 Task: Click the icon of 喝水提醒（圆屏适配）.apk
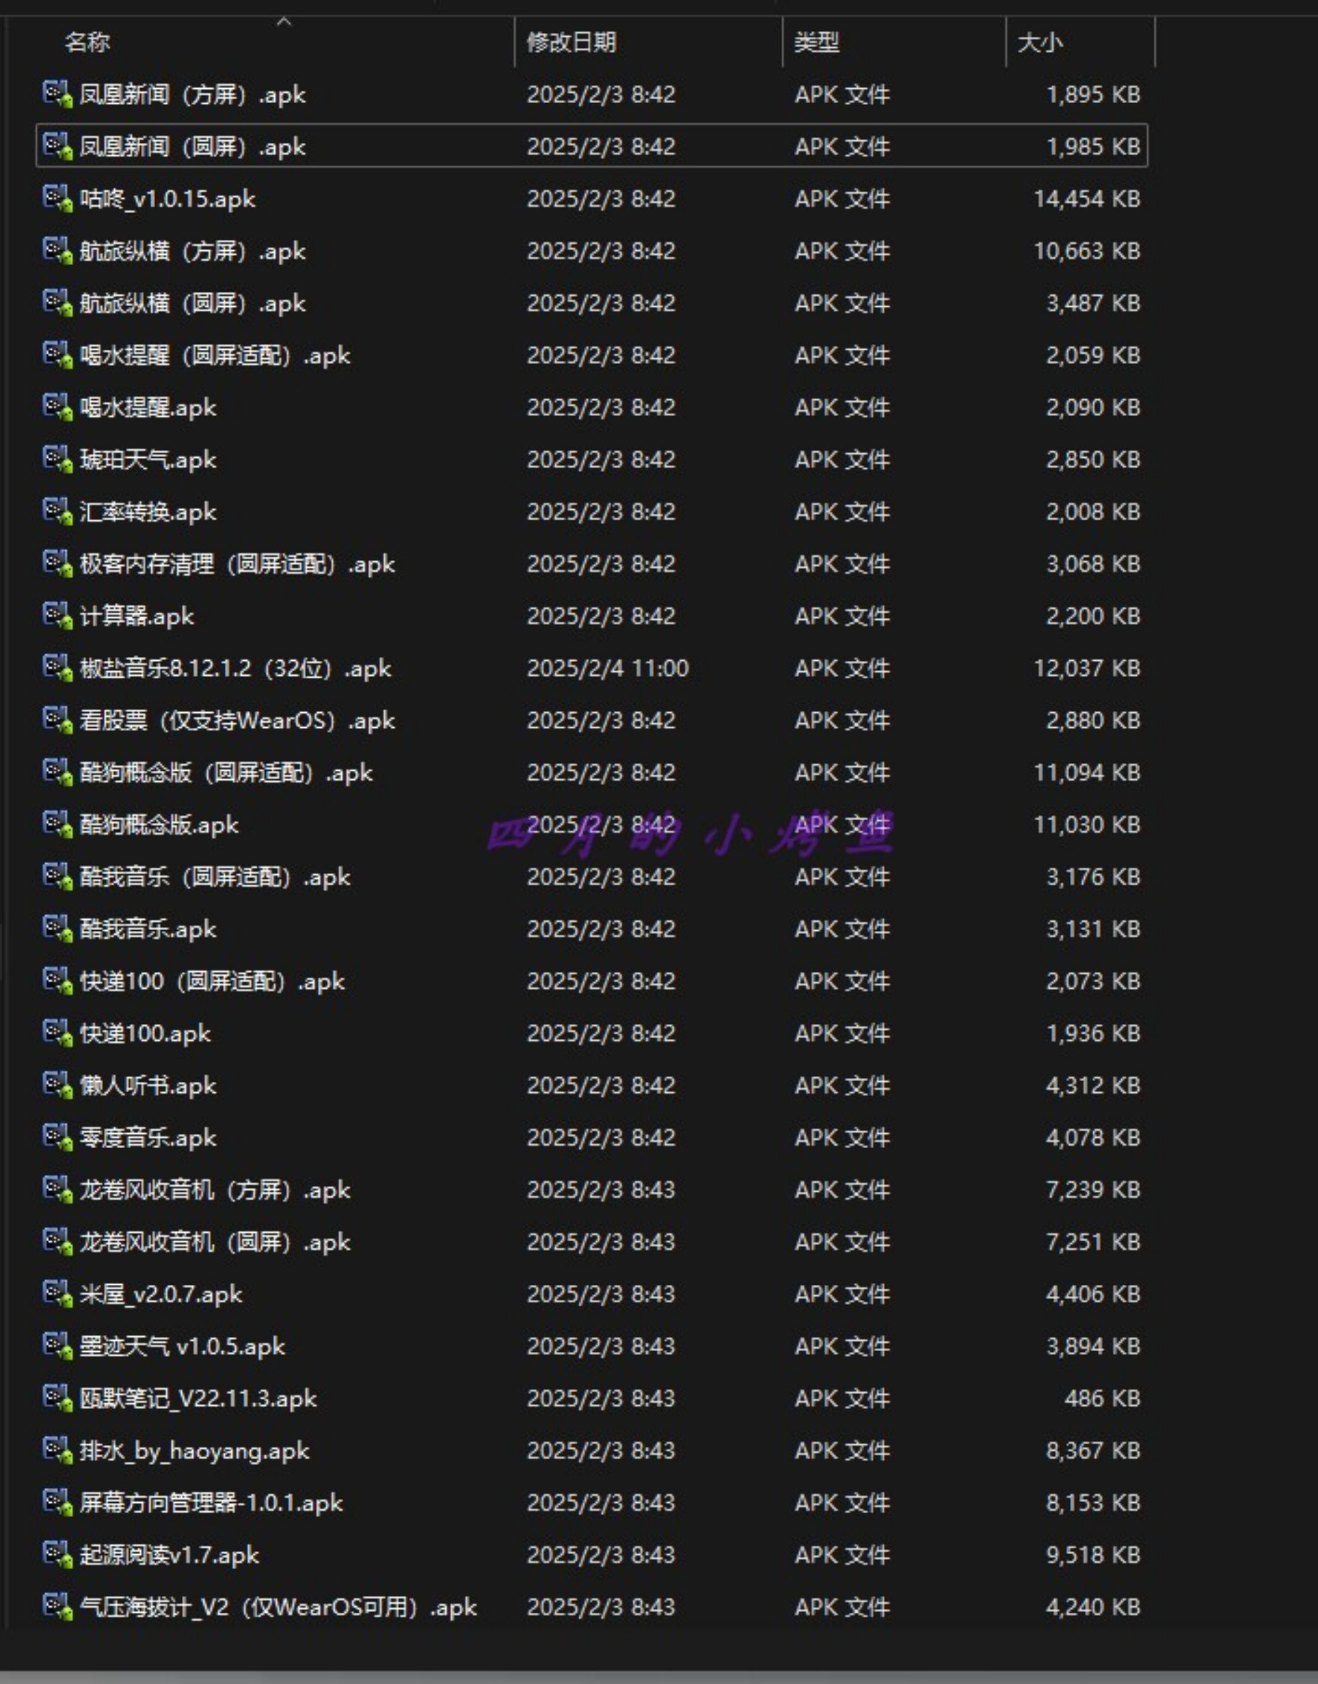click(x=58, y=355)
